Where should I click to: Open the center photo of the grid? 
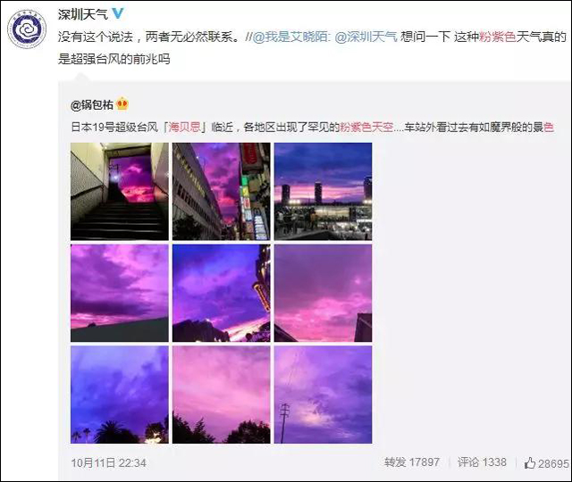coord(222,293)
